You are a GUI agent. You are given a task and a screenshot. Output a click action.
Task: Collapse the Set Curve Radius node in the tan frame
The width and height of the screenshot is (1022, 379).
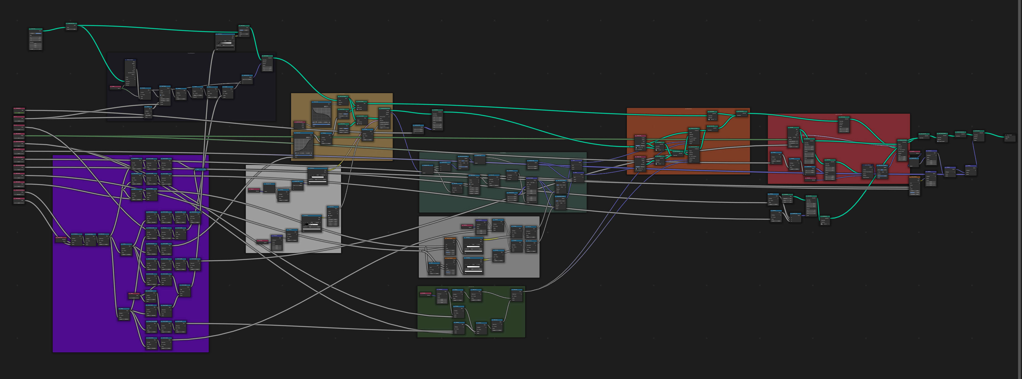point(339,97)
